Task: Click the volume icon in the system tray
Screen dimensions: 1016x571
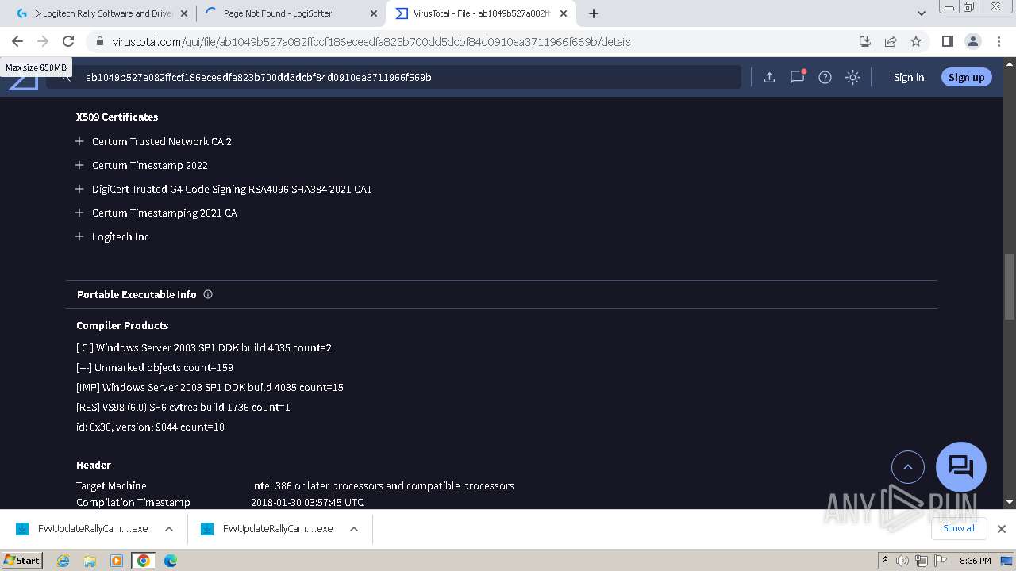Action: click(x=902, y=561)
